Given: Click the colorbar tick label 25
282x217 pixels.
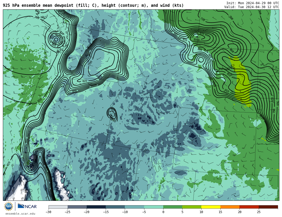Looking at the screenshot, I should (x=258, y=212).
